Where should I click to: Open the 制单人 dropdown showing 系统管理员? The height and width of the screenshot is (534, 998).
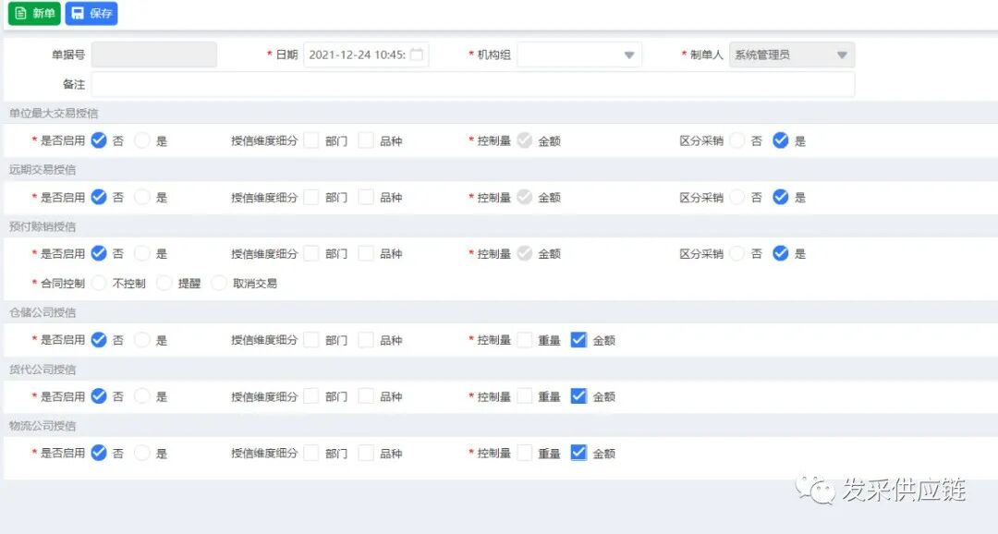pyautogui.click(x=843, y=55)
